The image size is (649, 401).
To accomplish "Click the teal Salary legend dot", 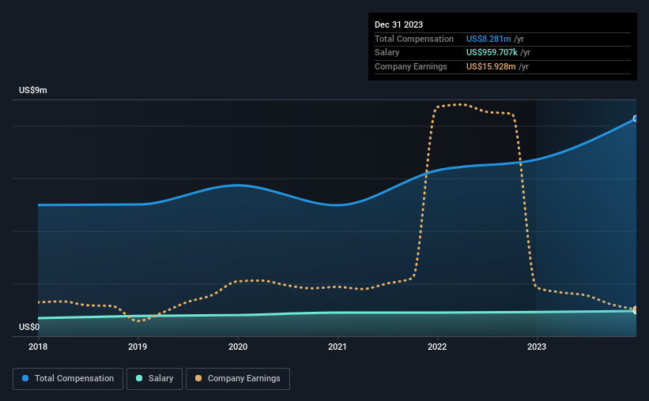I will [x=139, y=378].
